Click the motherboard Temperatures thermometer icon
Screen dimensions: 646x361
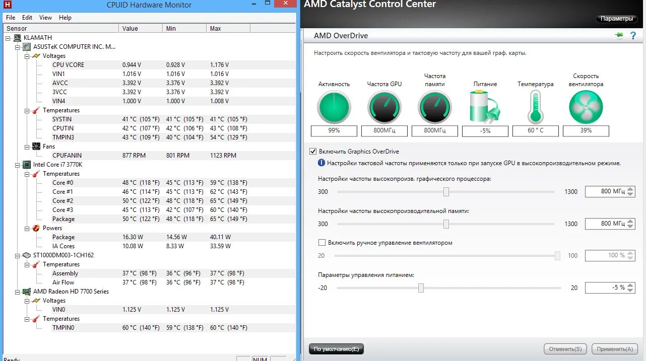pos(36,110)
